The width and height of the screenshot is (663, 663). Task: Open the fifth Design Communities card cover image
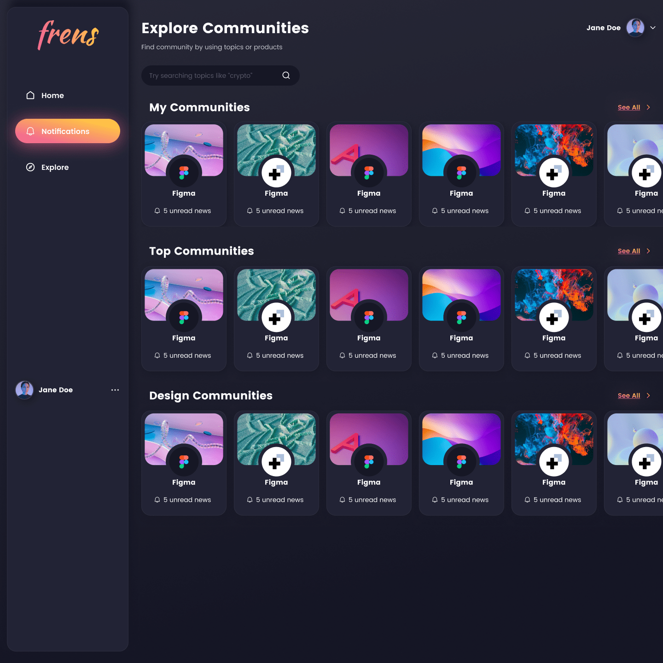554,430
